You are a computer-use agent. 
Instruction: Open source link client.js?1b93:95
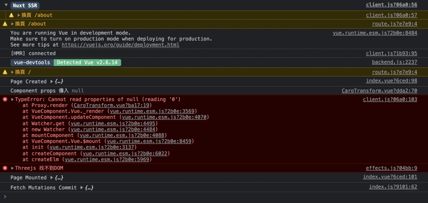(391, 53)
